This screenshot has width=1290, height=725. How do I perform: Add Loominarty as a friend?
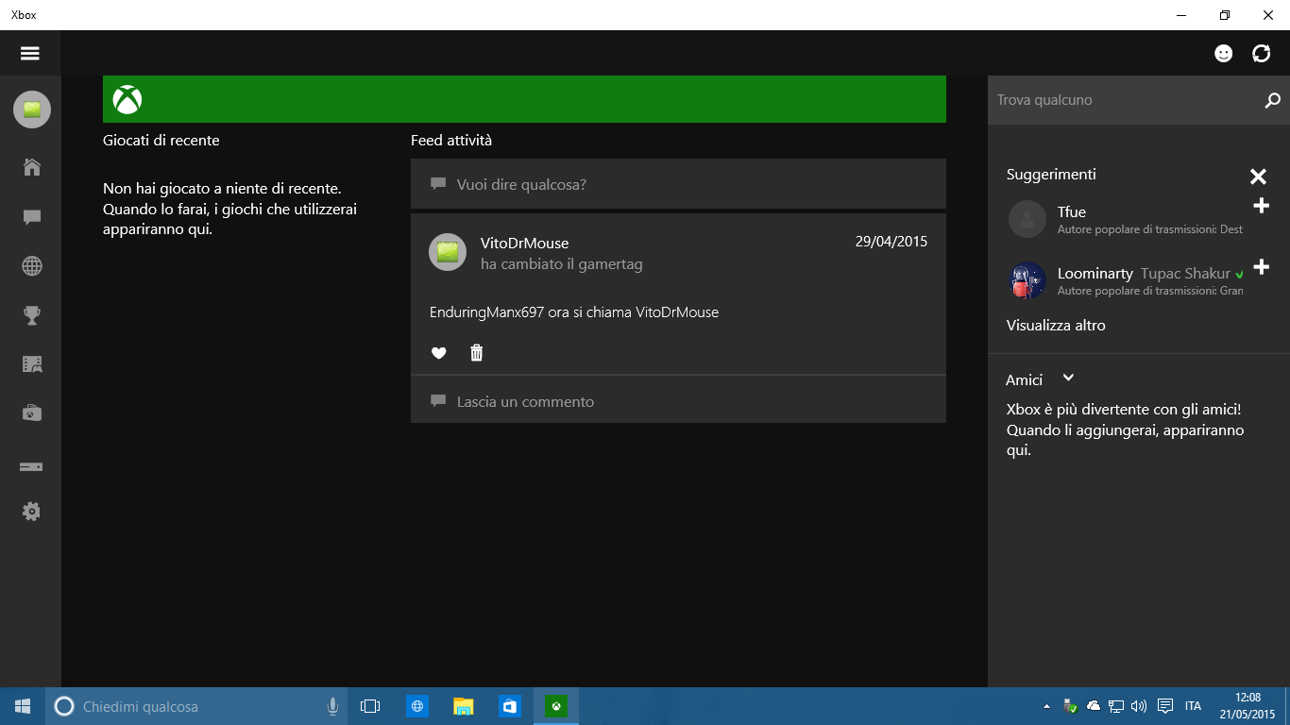(x=1261, y=267)
